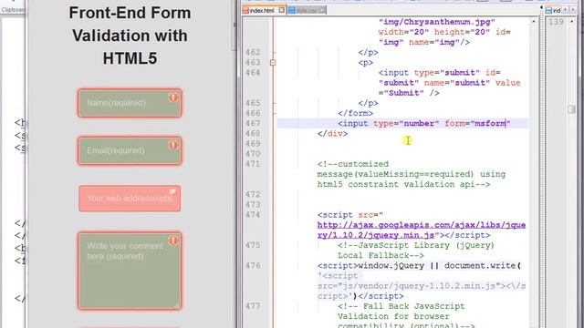
Task: Click line number 139 in second view
Action: [x=556, y=22]
